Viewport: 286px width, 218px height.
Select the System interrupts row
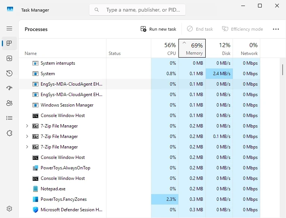(140, 63)
